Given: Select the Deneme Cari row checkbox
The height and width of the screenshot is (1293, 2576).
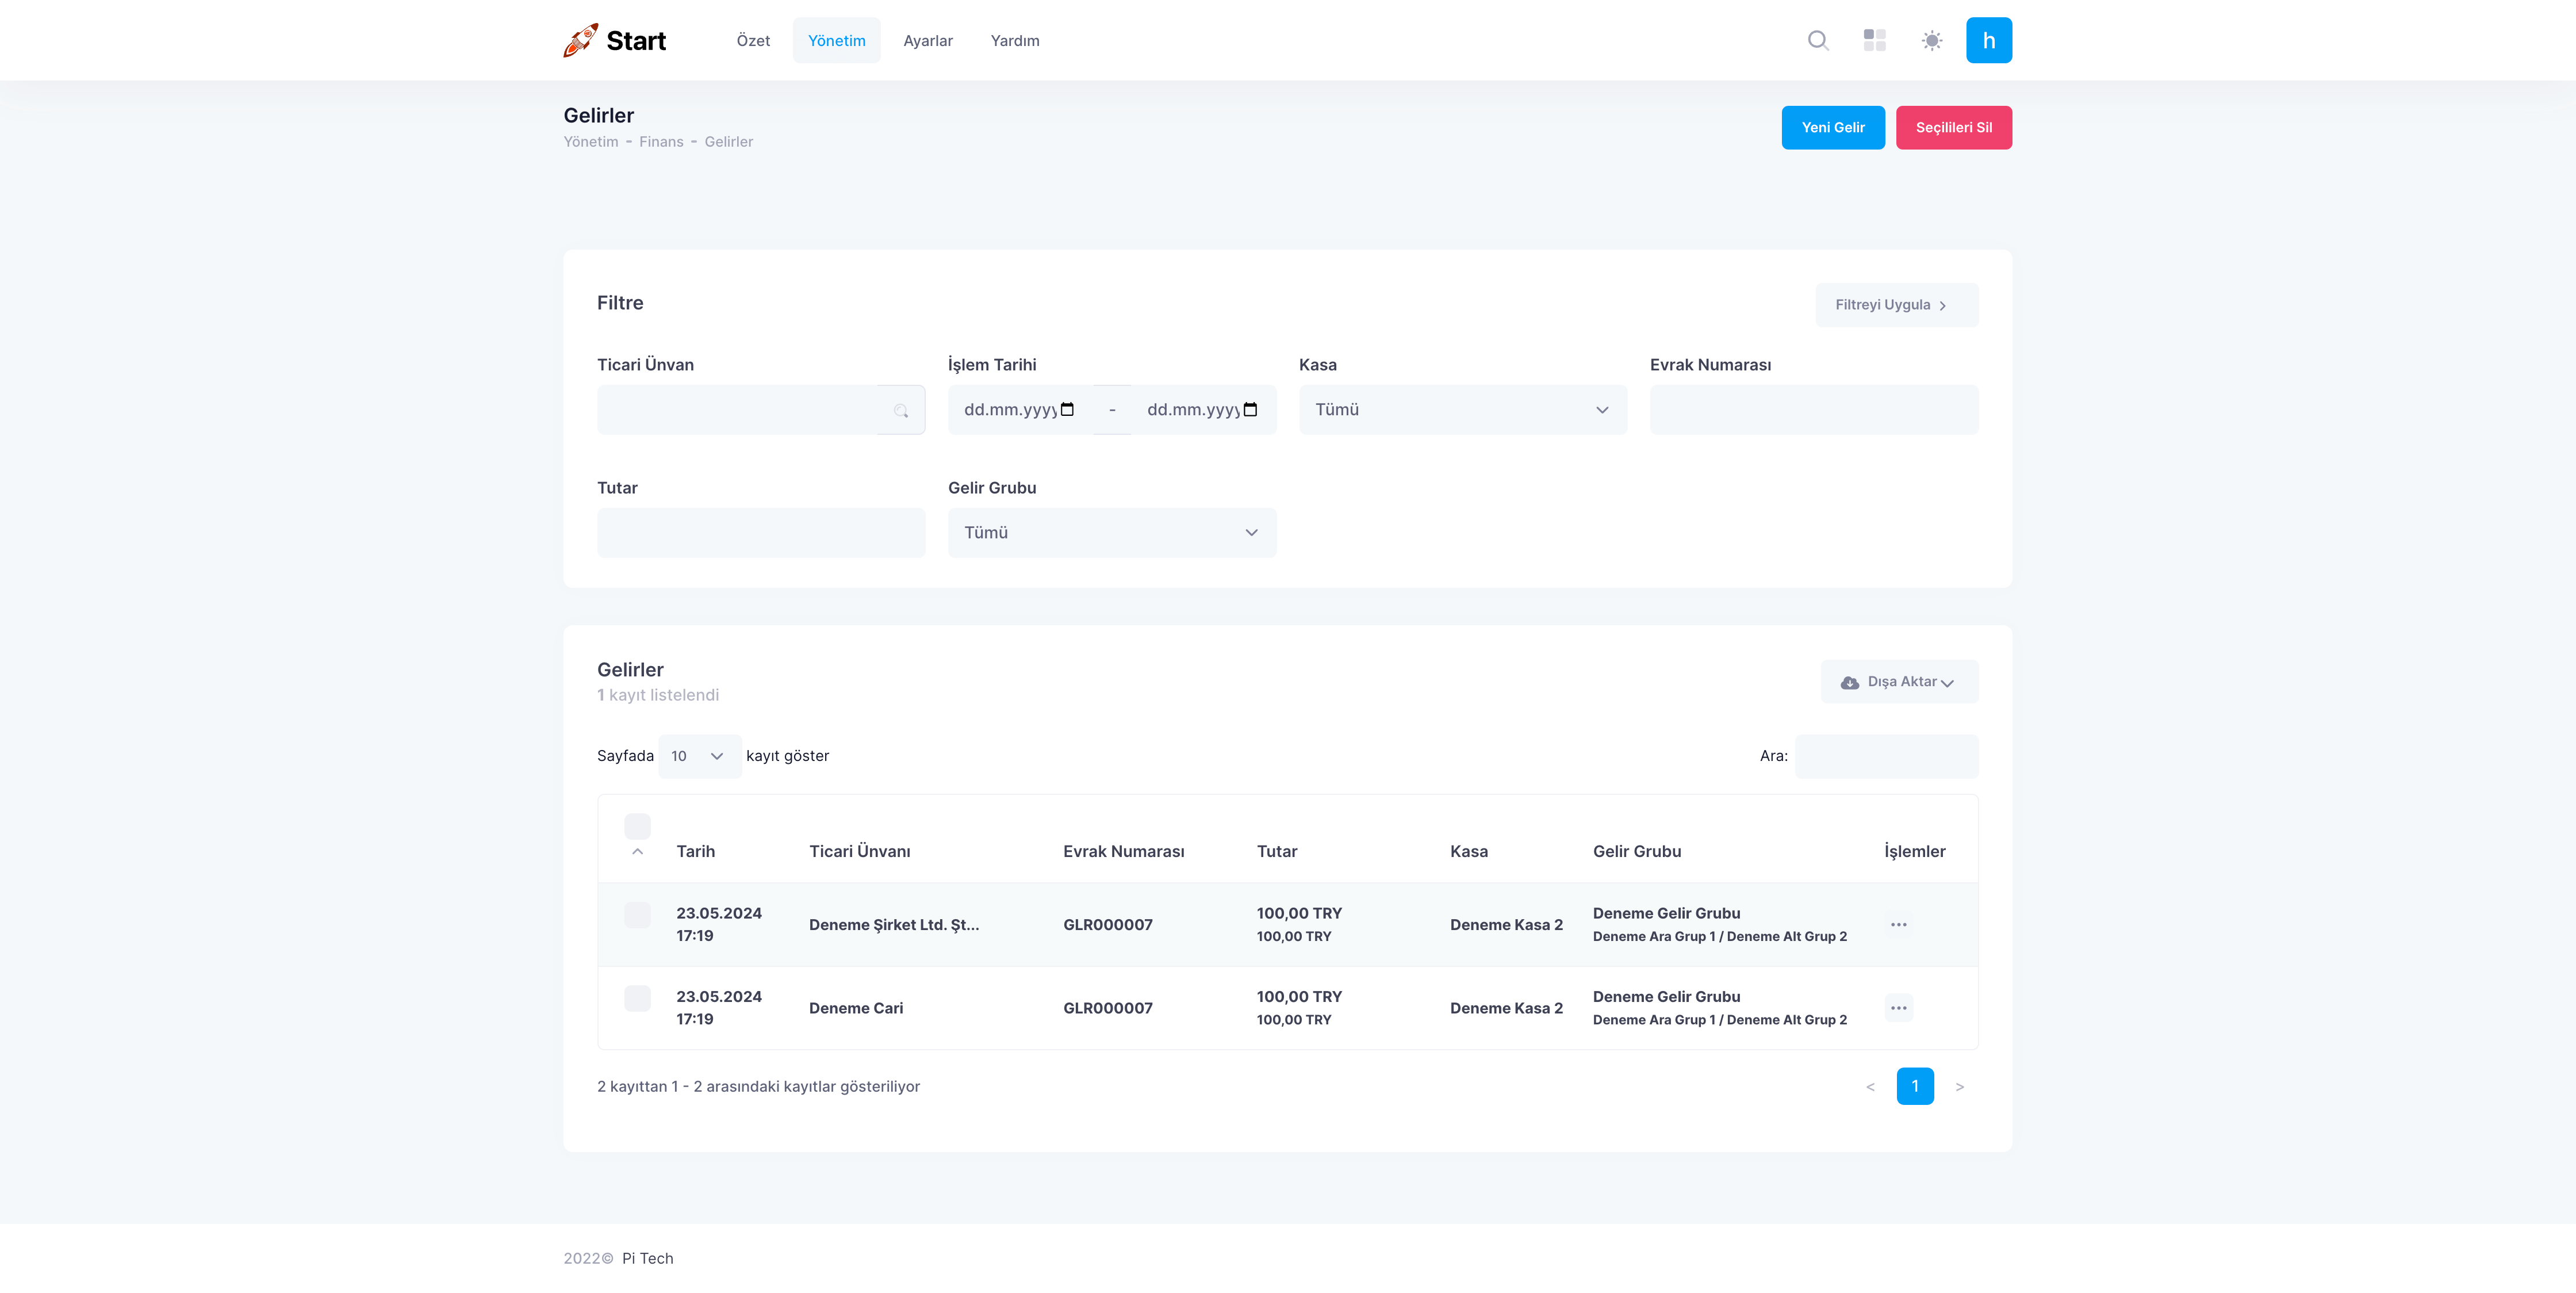Looking at the screenshot, I should [637, 998].
